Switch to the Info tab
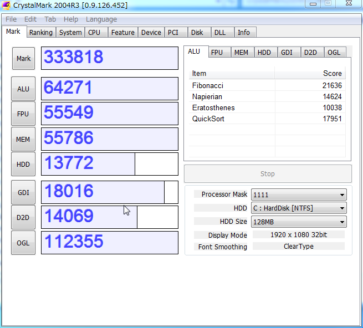The image size is (363, 328). coord(246,32)
